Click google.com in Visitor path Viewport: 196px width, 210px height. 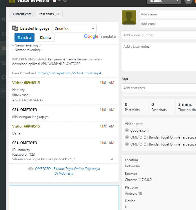tap(139, 130)
